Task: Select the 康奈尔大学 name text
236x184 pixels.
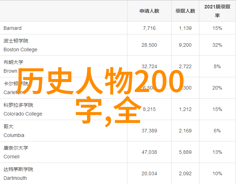Action: click(16, 148)
